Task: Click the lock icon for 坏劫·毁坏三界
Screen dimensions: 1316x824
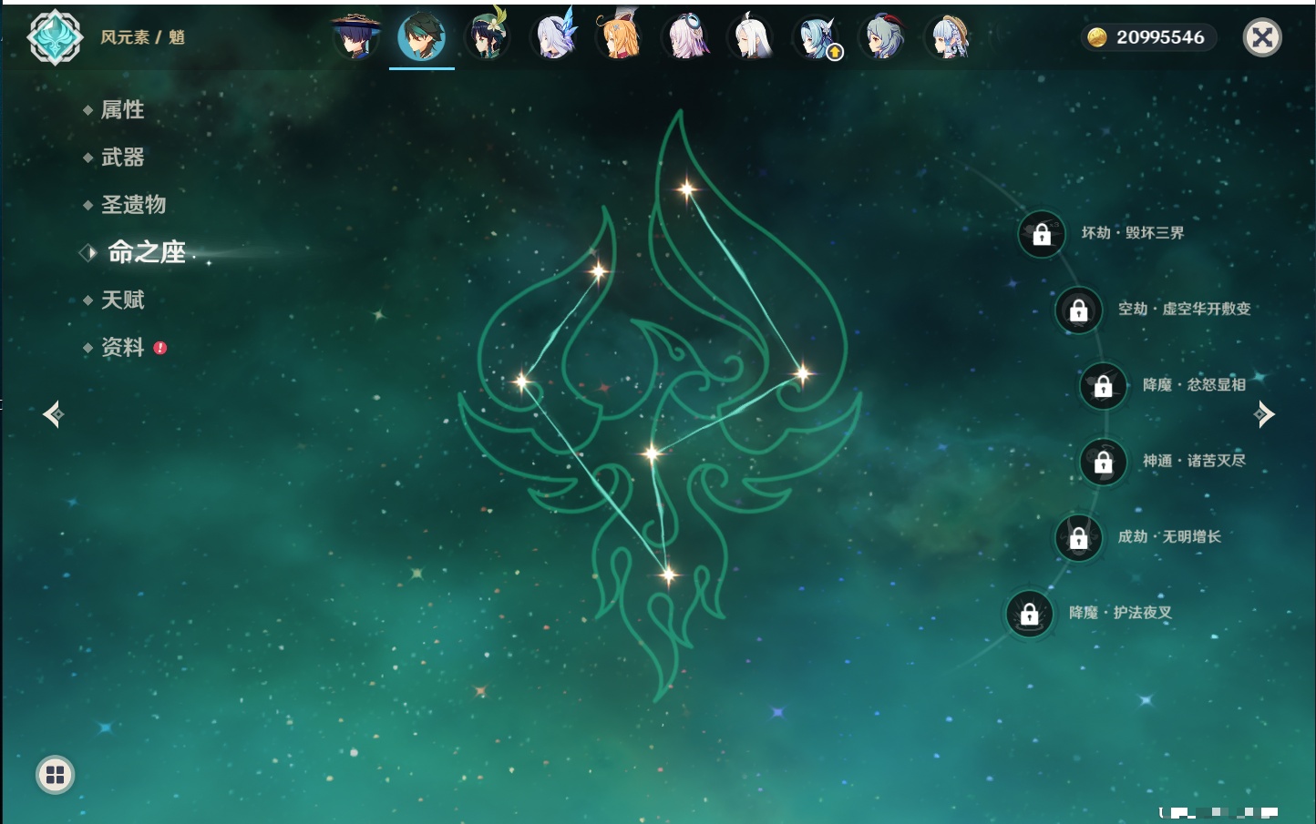Action: (1042, 234)
